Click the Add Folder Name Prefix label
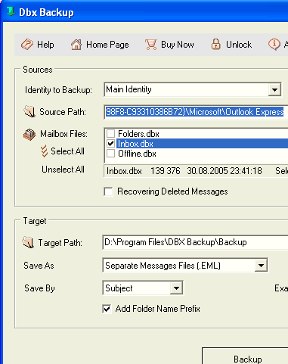The image size is (288, 364). 158,309
